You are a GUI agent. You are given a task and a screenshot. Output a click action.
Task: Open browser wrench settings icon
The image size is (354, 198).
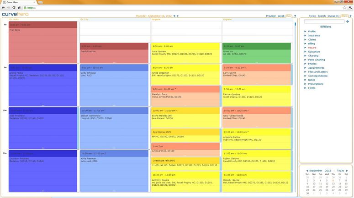pos(350,8)
